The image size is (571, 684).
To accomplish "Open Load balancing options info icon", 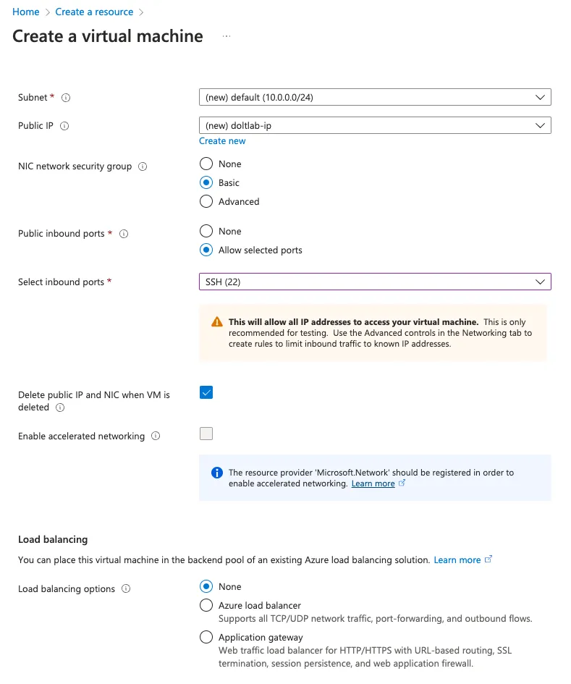I will point(125,588).
